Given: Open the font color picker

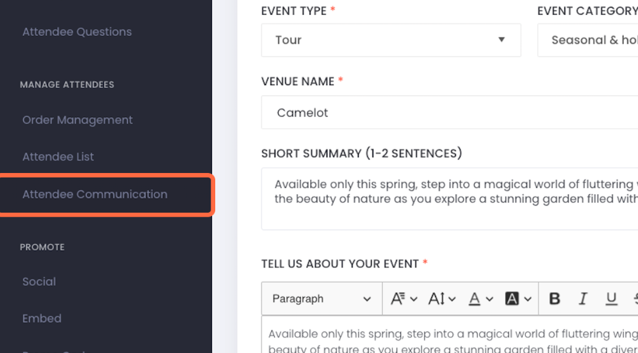Looking at the screenshot, I should (480, 299).
